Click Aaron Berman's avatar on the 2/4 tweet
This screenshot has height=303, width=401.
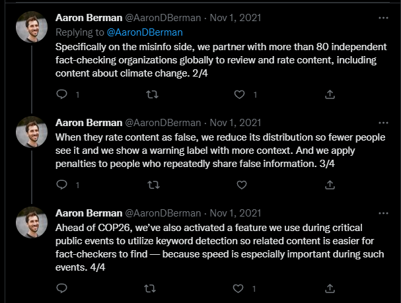tap(31, 26)
